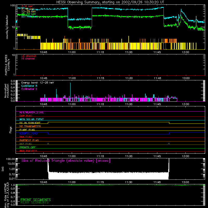Click the ECLIPSE_FLAG label
The width and height of the screenshot is (208, 208).
[28, 133]
